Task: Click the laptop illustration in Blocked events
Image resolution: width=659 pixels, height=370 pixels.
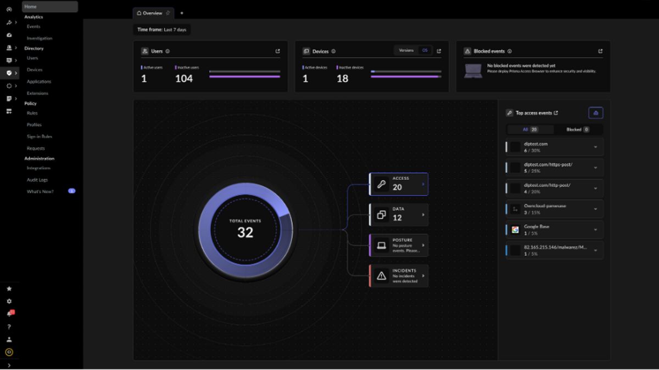Action: point(473,71)
